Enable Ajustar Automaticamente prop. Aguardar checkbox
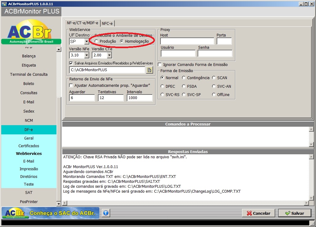 (71, 85)
